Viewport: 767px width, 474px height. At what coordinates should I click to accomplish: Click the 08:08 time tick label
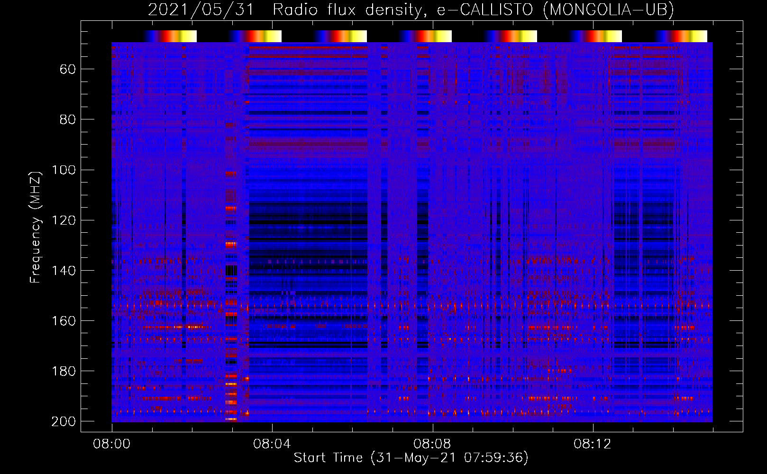click(432, 444)
